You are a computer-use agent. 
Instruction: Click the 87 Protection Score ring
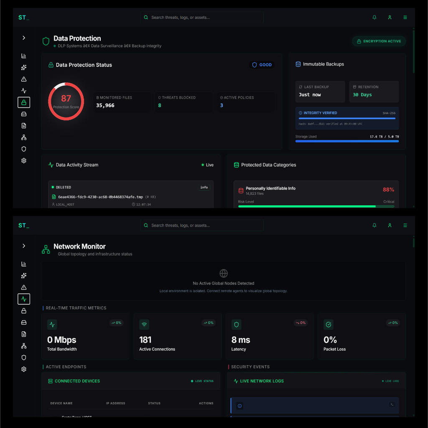(66, 101)
